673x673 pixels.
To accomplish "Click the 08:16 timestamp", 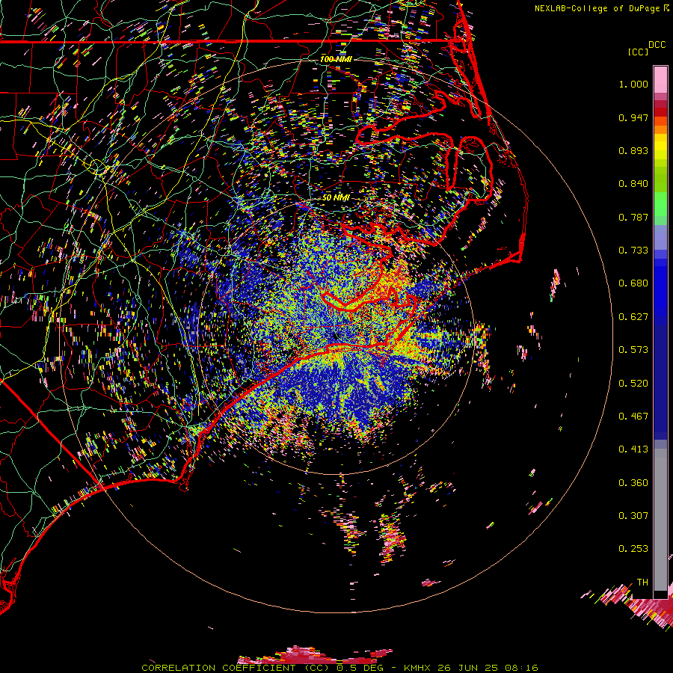I will point(520,668).
